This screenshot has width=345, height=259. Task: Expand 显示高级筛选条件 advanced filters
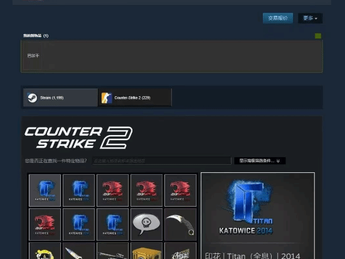260,161
